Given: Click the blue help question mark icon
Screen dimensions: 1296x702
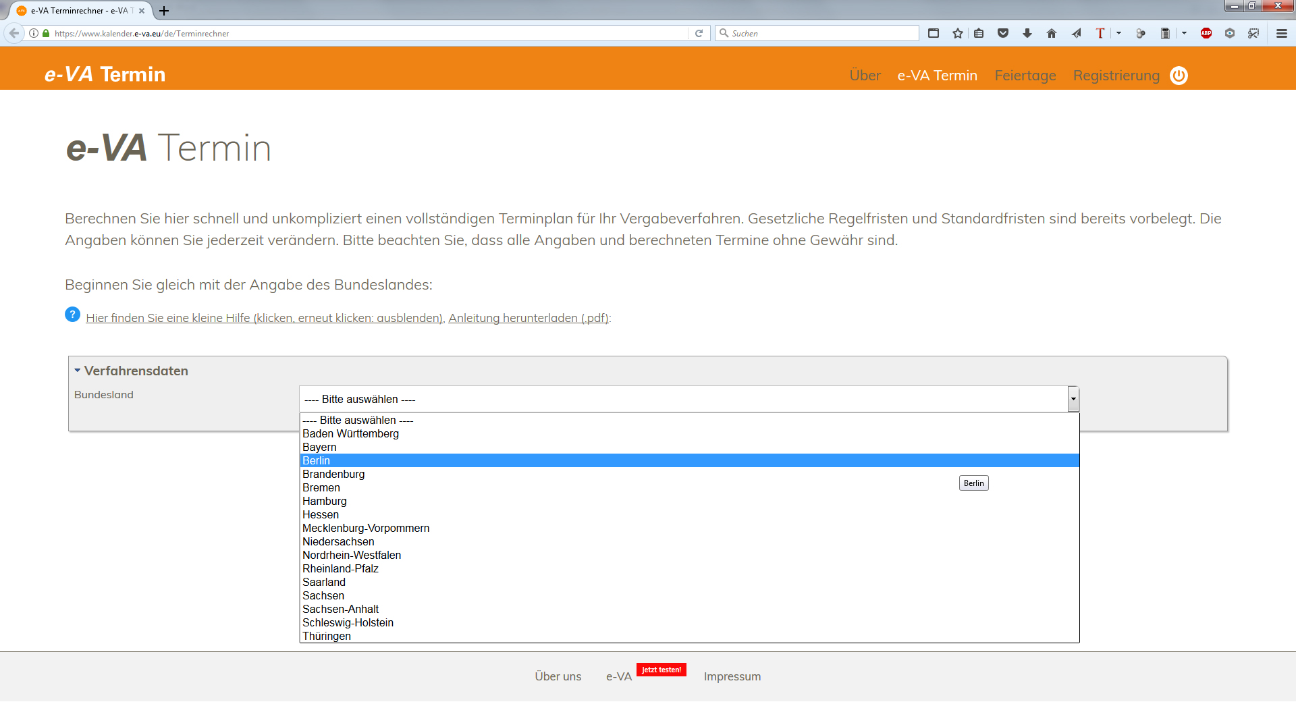Looking at the screenshot, I should 72,315.
